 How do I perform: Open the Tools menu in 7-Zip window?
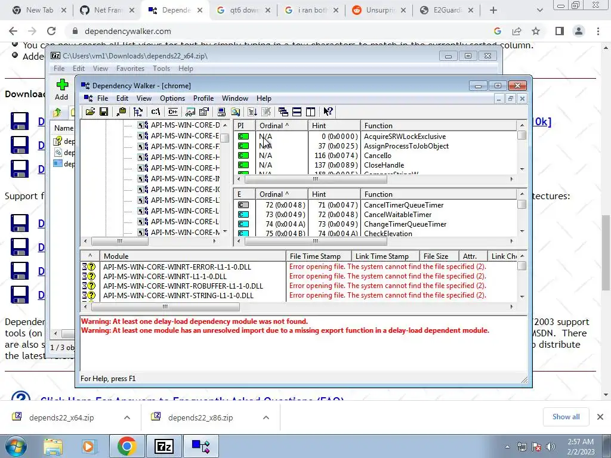161,69
